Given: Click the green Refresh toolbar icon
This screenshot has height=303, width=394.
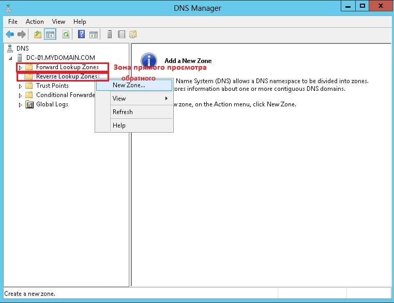Looking at the screenshot, I should click(x=66, y=35).
